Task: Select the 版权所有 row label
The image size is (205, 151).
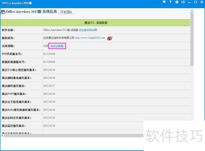Action: [8, 38]
